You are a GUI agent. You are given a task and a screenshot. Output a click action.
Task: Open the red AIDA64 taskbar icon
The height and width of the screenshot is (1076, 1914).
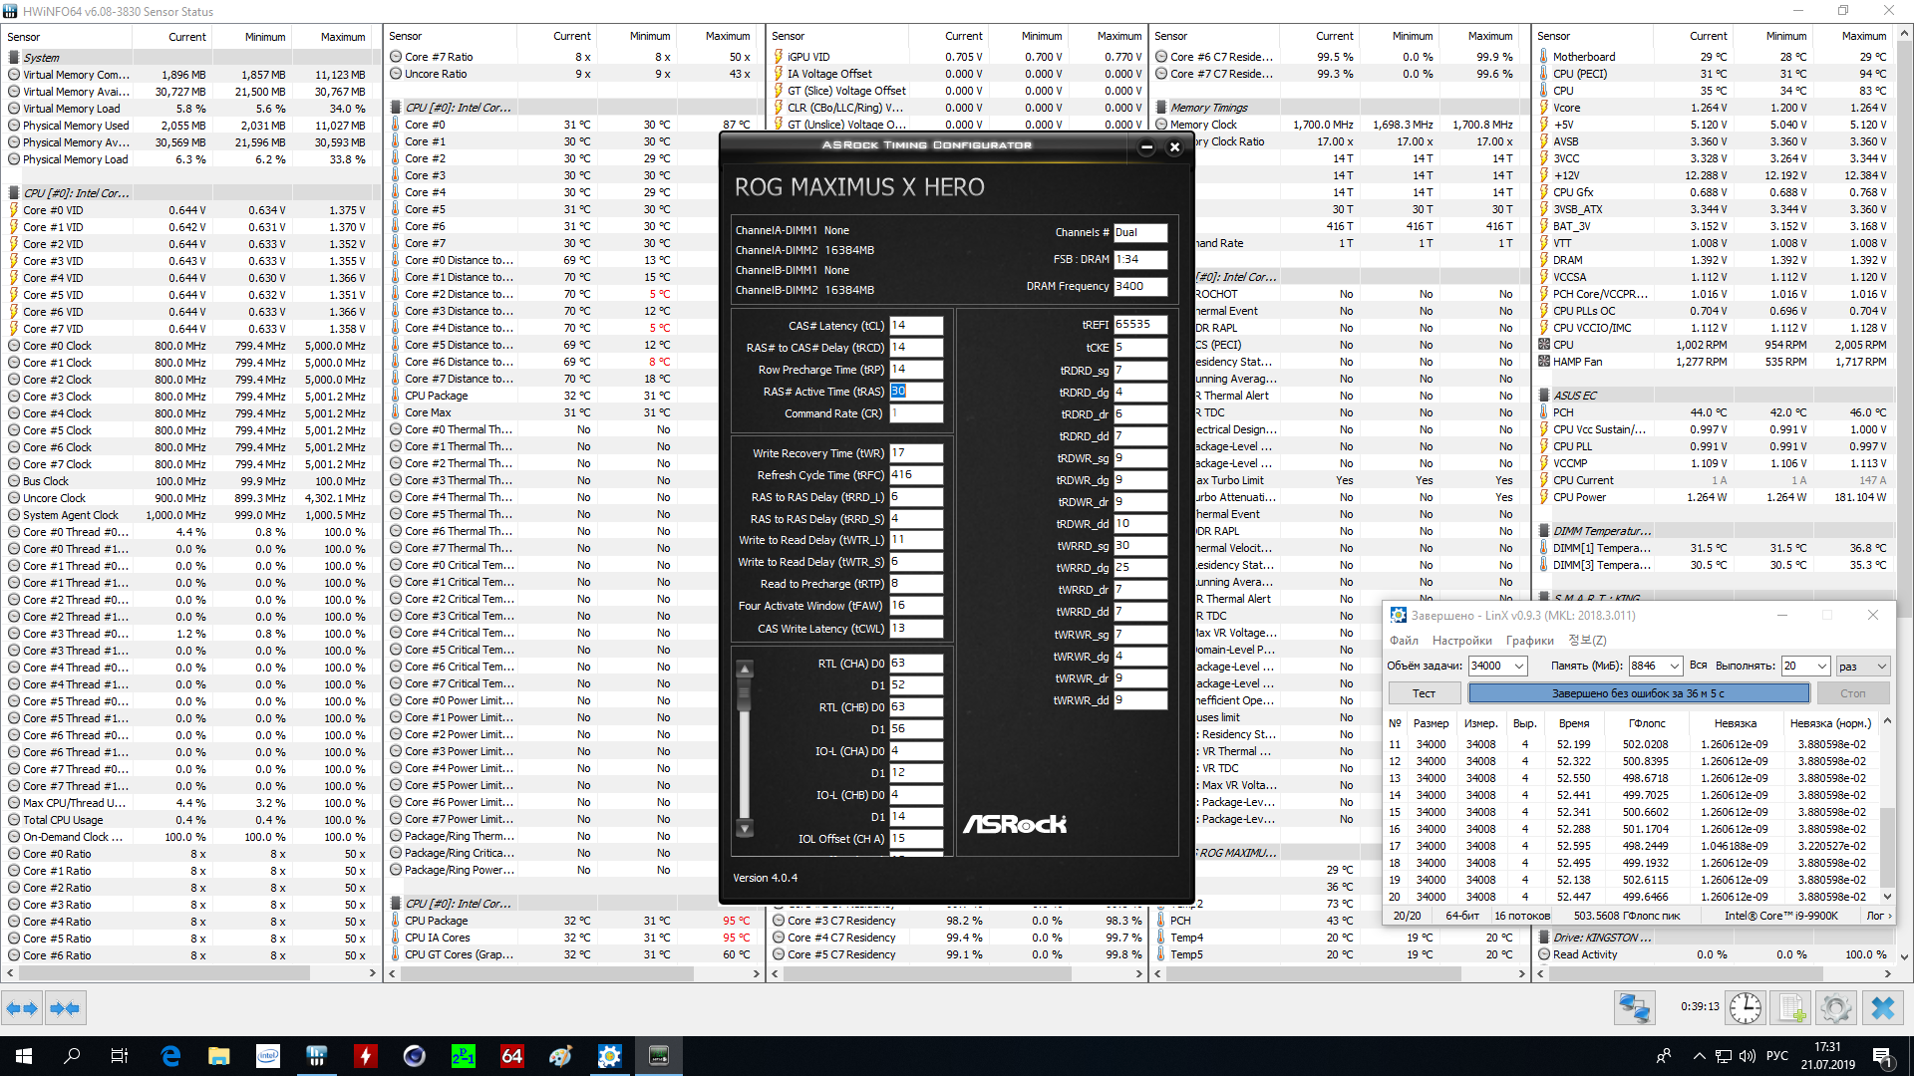[x=511, y=1056]
